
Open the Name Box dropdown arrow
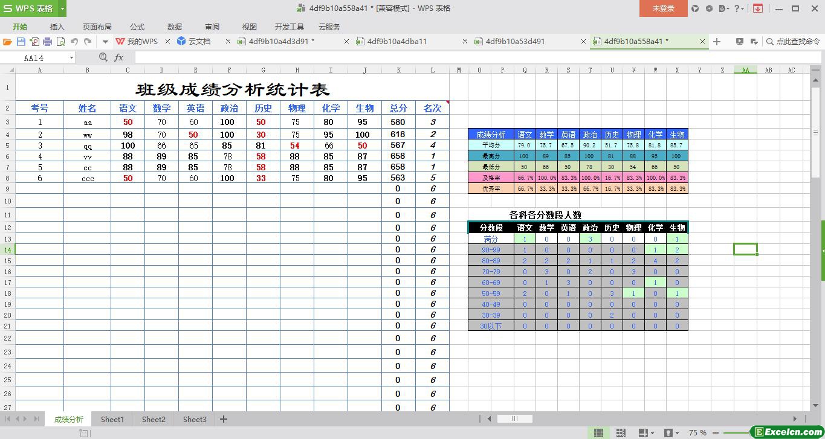pos(71,58)
